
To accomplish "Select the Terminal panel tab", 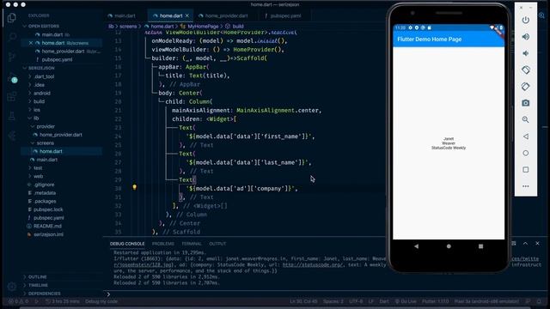I will 192,244.
